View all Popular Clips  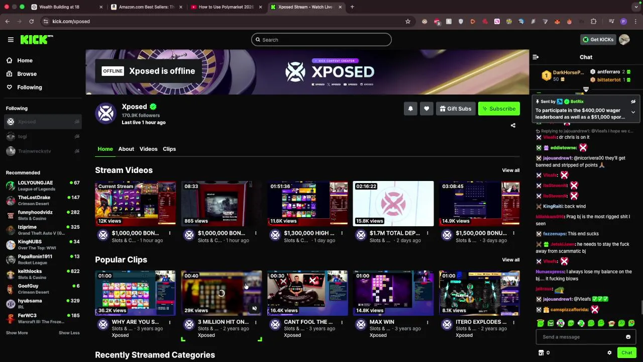510,260
